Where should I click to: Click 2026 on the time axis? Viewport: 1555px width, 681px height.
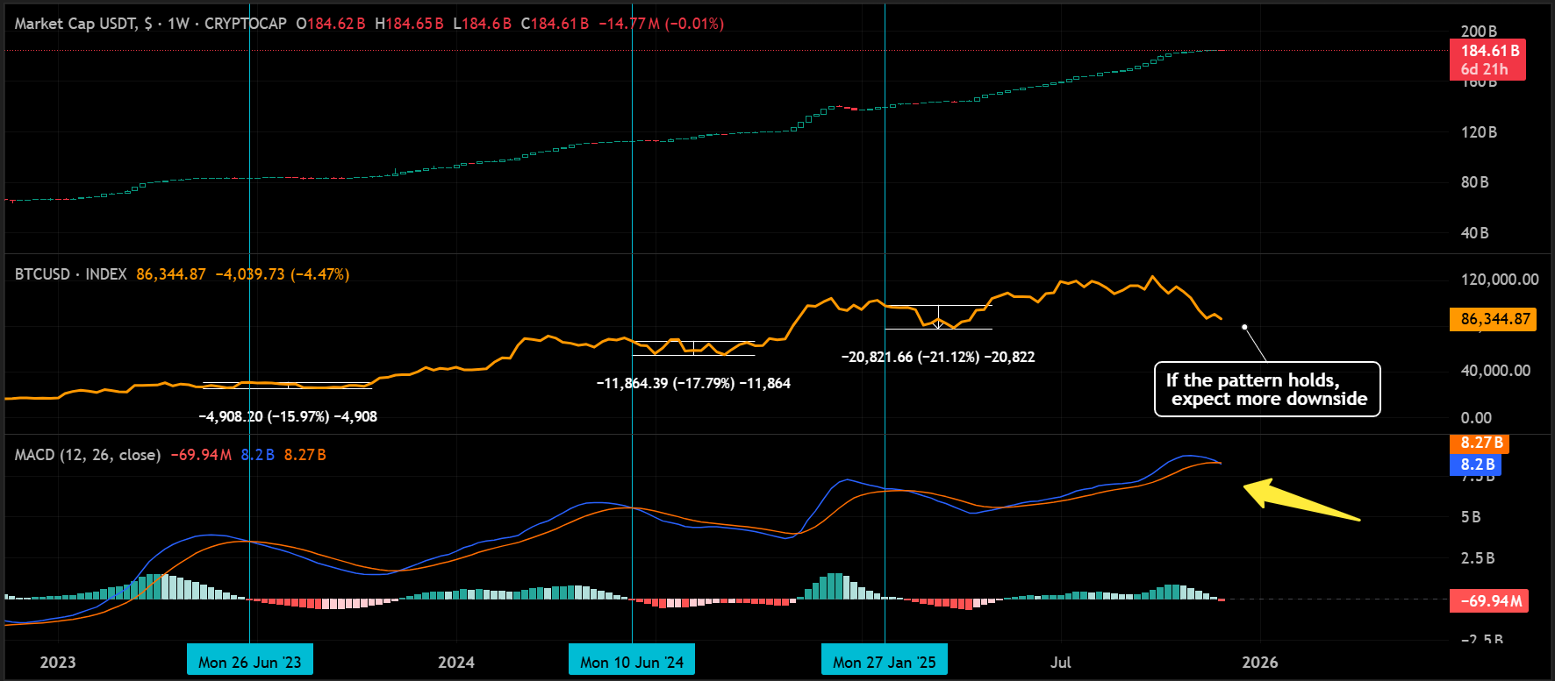click(x=1259, y=662)
